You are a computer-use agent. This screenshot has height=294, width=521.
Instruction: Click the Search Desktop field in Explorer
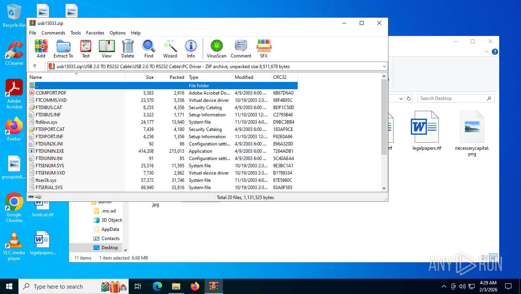pos(455,98)
